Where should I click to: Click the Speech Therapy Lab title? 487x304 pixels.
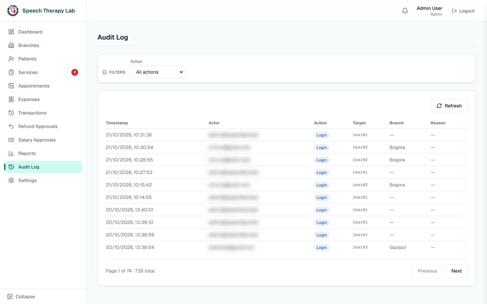tap(49, 11)
